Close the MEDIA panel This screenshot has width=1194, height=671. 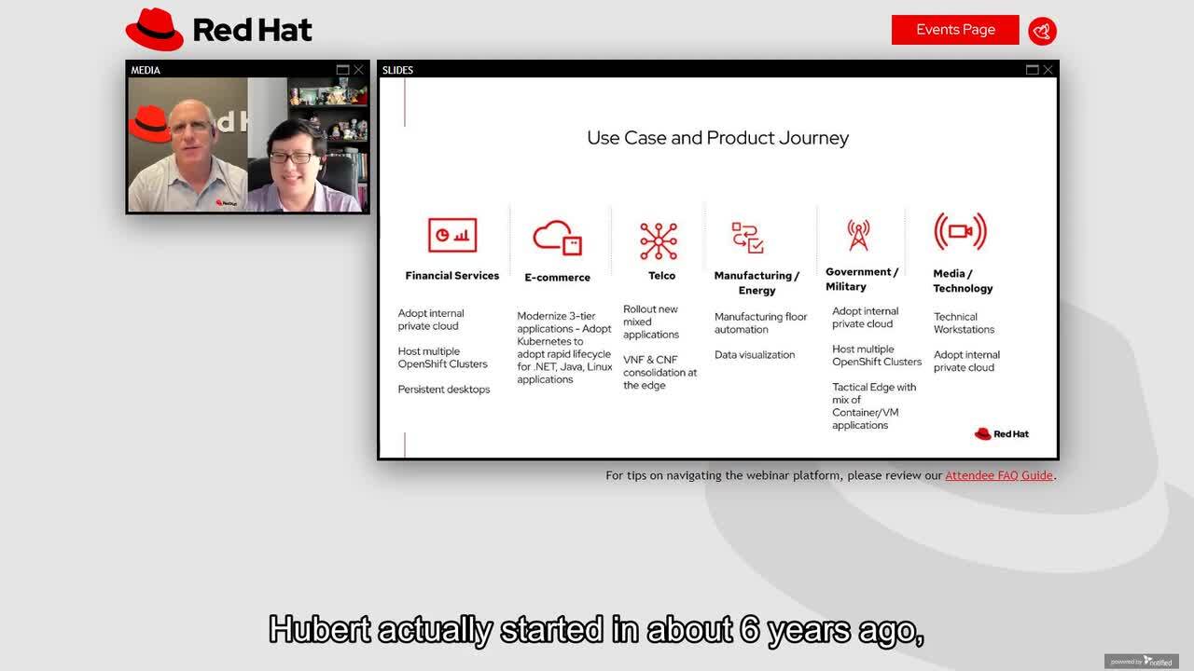pyautogui.click(x=358, y=70)
